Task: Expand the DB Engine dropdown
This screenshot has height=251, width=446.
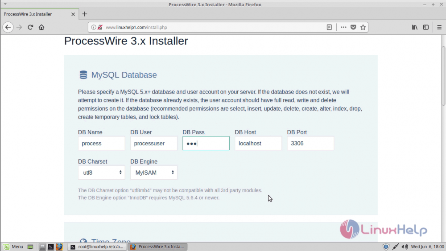Action: coord(153,173)
